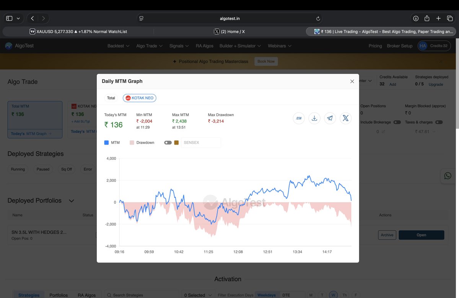Click the blue MTM legend swatch
Viewport: 459px width, 298px height.
click(x=106, y=143)
